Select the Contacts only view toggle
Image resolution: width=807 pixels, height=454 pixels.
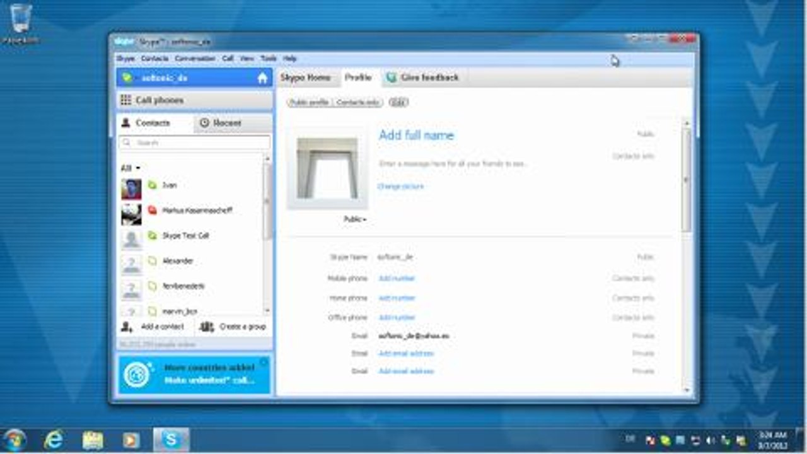click(x=357, y=102)
